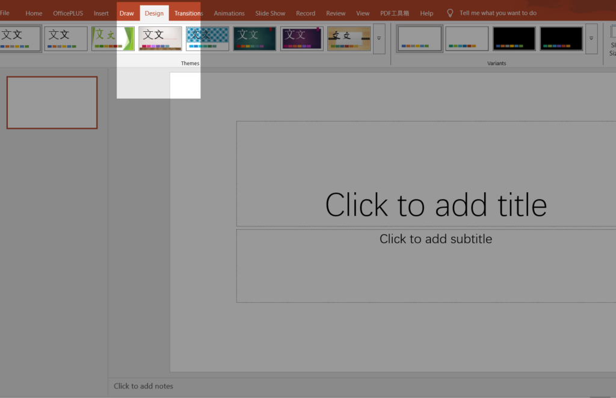Image resolution: width=616 pixels, height=398 pixels.
Task: Apply the wood-banded theme thumbnail
Action: coord(348,38)
